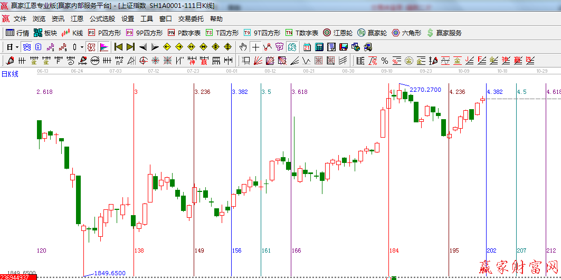Open the calculator tool
This screenshot has width=561, height=280.
(319, 47)
